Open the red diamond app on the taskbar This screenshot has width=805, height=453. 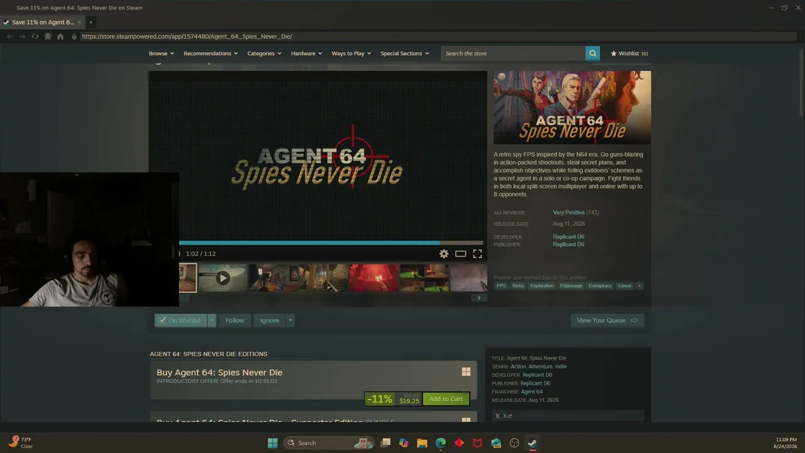(x=459, y=443)
